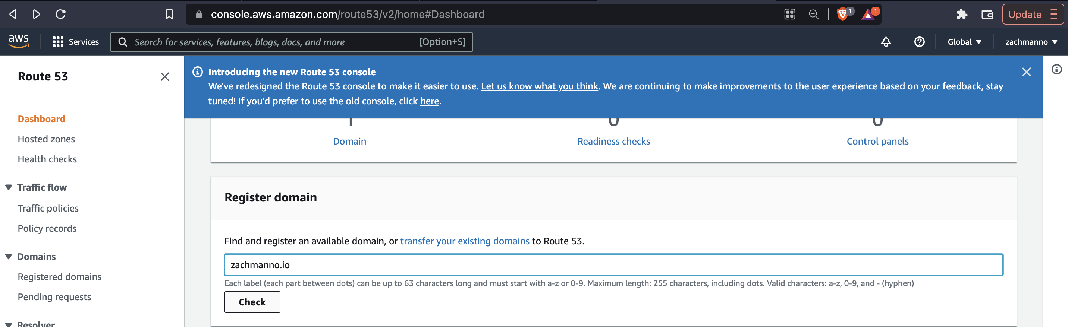
Task: Open the zachmanno account dropdown
Action: point(1031,42)
